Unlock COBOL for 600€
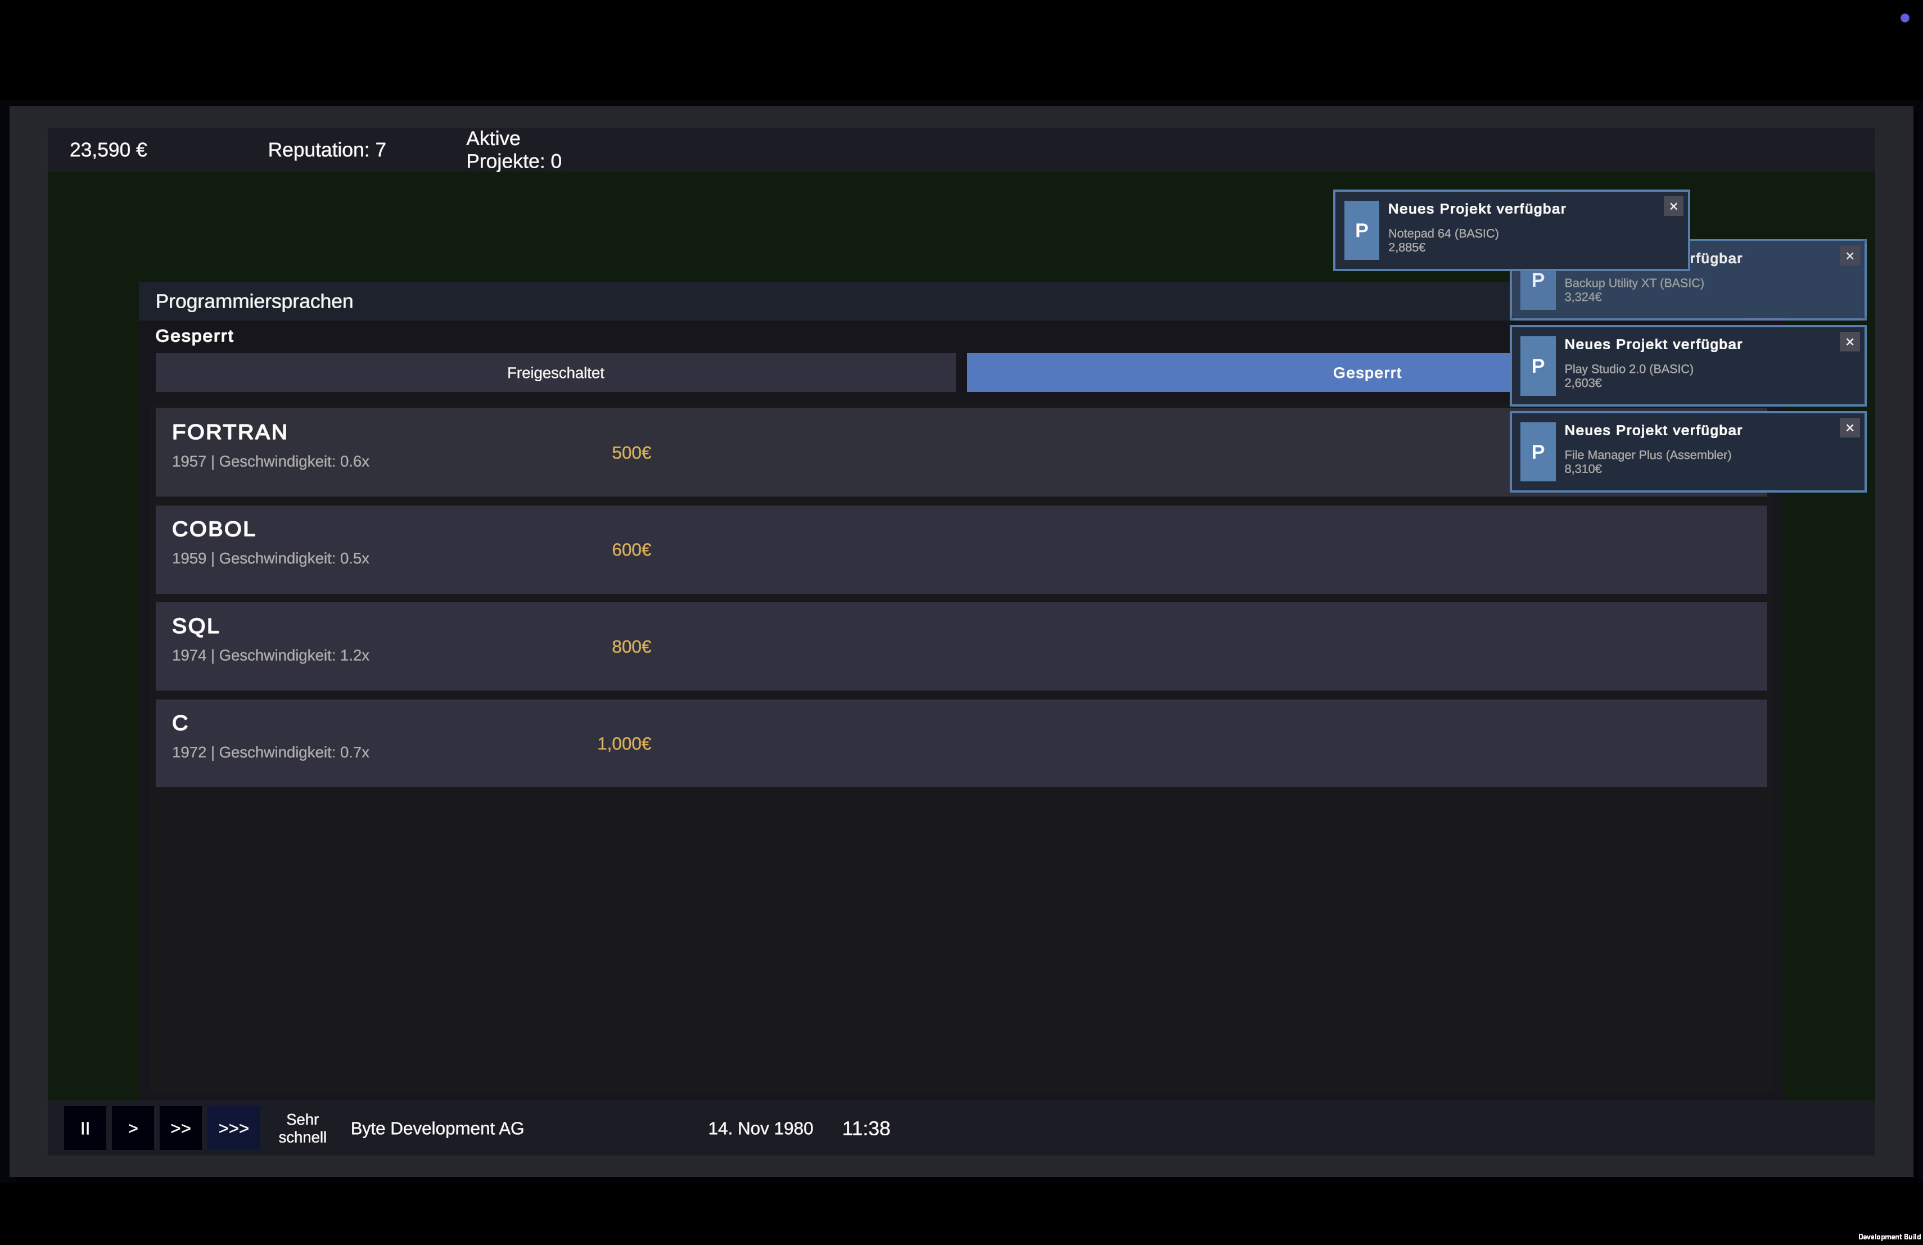Image resolution: width=1923 pixels, height=1245 pixels. tap(630, 549)
